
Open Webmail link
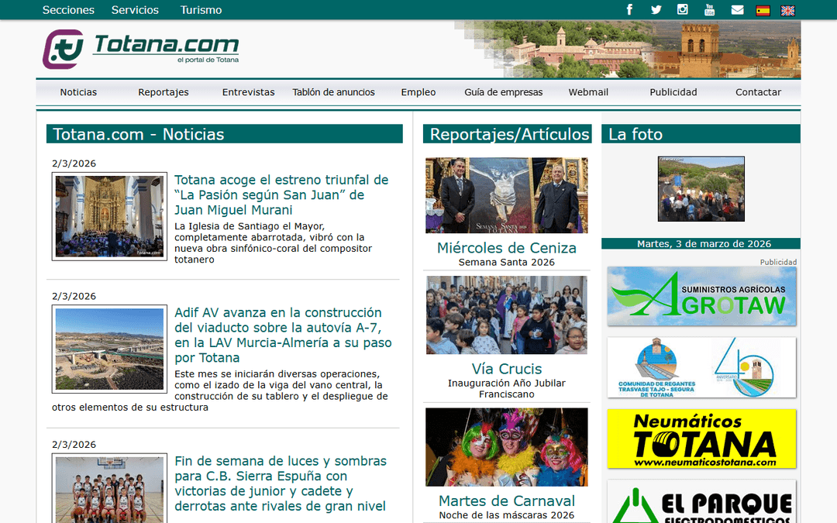coord(588,91)
